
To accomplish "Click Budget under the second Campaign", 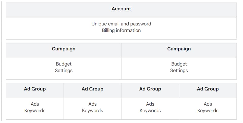I will (x=179, y=64).
